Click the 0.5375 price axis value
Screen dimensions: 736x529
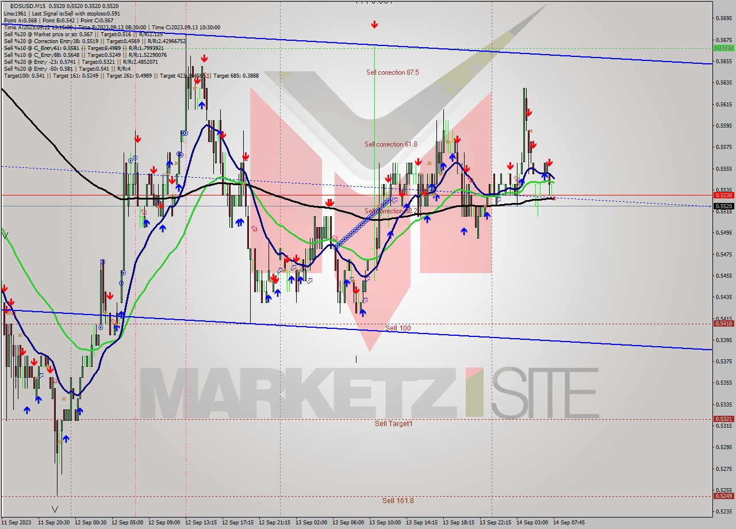coord(724,362)
